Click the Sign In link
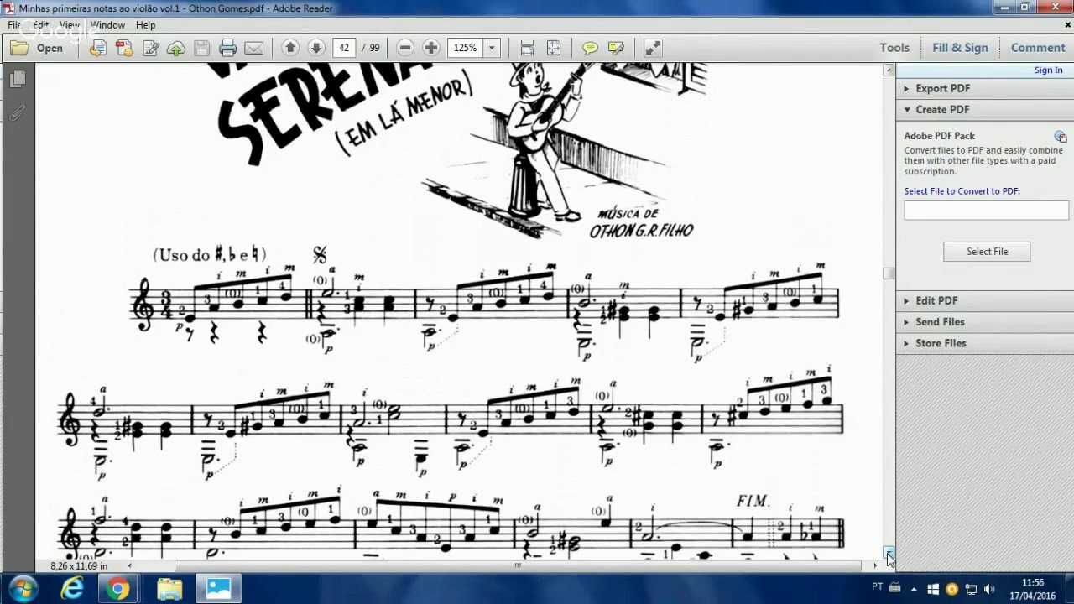1074x604 pixels. click(1048, 70)
